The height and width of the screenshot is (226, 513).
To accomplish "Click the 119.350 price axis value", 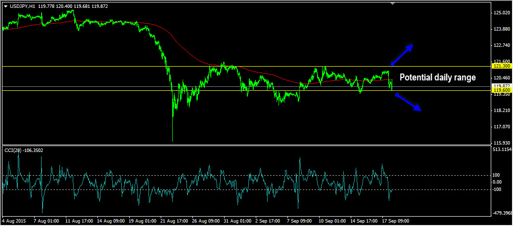I will [x=502, y=94].
